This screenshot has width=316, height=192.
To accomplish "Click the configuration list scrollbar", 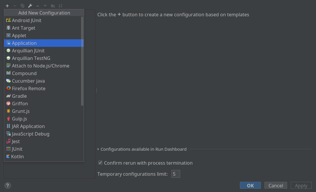I will click(82, 61).
